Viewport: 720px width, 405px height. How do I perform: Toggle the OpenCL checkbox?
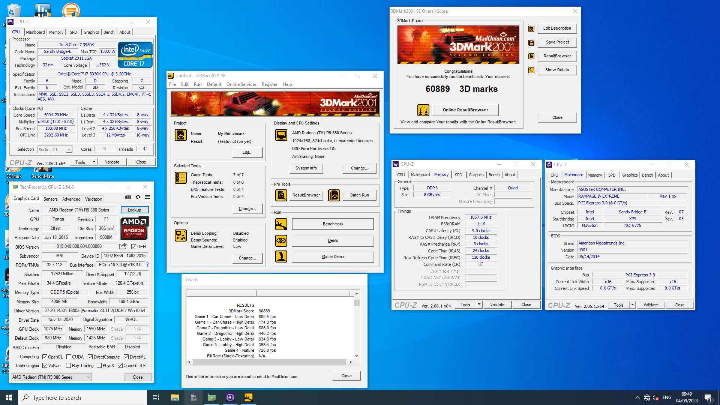point(45,357)
